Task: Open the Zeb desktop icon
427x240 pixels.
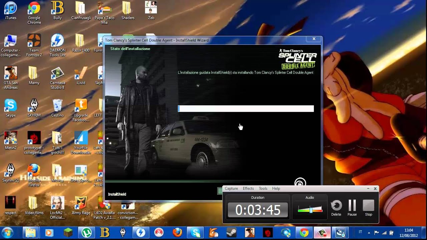Action: [x=151, y=11]
